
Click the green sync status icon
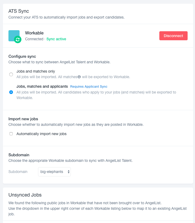pos(18,39)
